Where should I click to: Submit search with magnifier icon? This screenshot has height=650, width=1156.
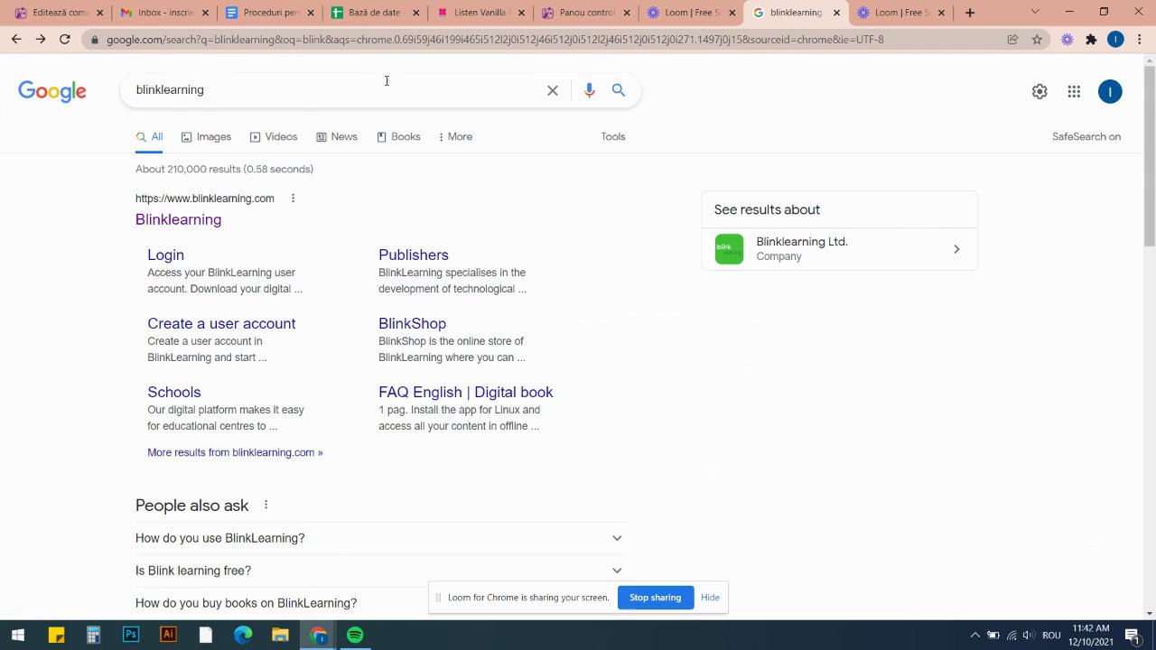(x=619, y=90)
